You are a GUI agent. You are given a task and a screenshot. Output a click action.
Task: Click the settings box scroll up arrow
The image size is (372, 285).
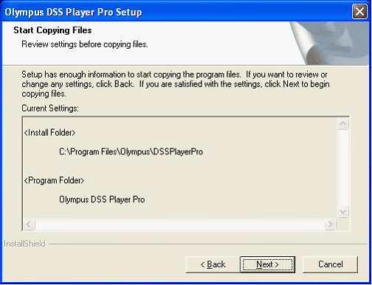(343, 123)
